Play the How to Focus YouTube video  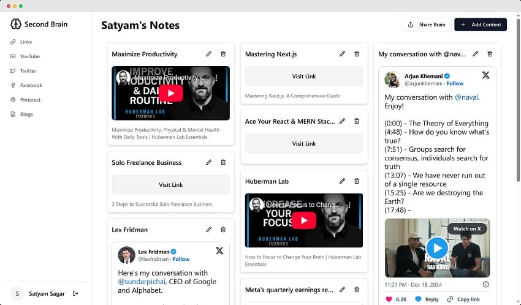pos(304,220)
